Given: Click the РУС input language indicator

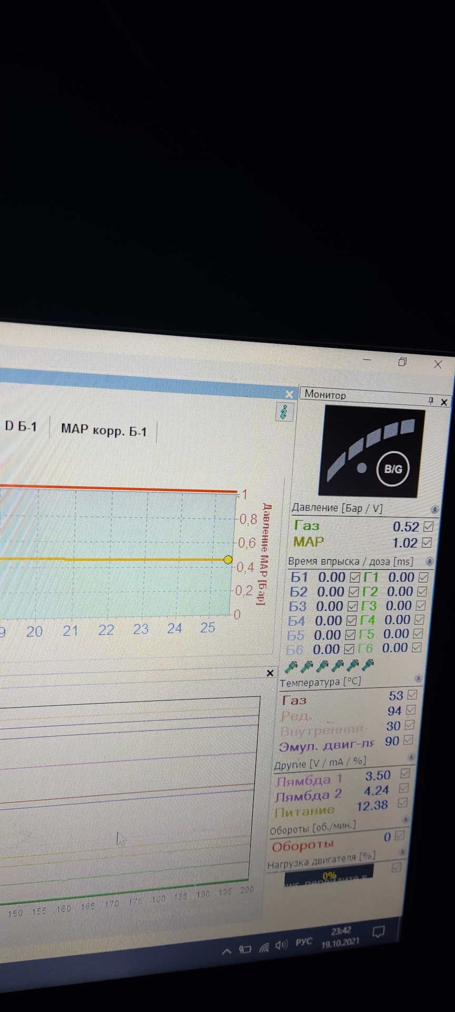Looking at the screenshot, I should pos(304,942).
